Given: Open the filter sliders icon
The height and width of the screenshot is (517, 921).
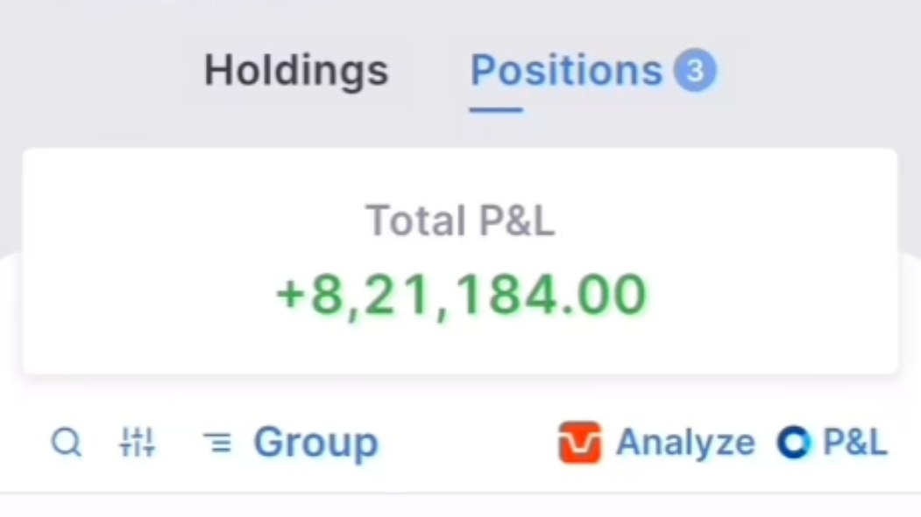Looking at the screenshot, I should pos(138,442).
